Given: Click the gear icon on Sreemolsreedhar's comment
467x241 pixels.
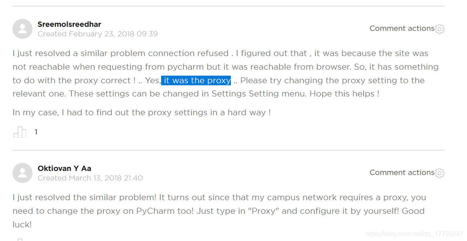Looking at the screenshot, I should [440, 29].
